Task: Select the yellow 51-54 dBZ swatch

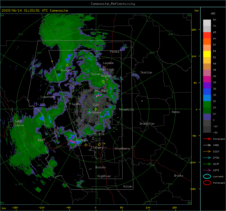Action: tap(207, 54)
